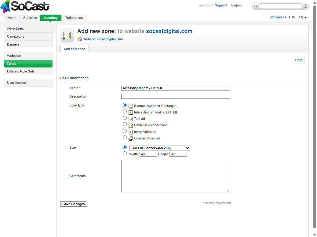
Task: Open Websites in the sidebar
Action: [x=28, y=56]
